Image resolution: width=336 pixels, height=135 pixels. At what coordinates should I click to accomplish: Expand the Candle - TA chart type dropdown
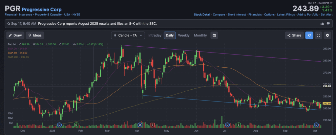[x=128, y=35]
